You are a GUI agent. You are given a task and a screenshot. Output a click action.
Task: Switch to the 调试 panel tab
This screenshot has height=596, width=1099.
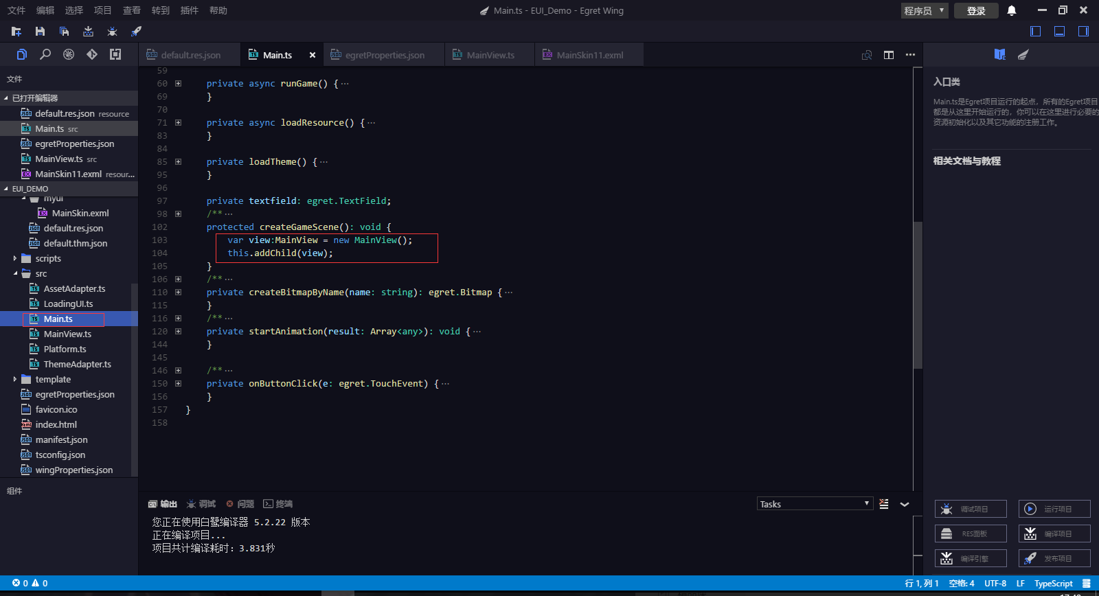pyautogui.click(x=201, y=504)
